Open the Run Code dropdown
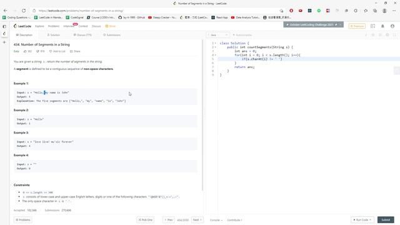The image size is (400, 225). (x=362, y=220)
